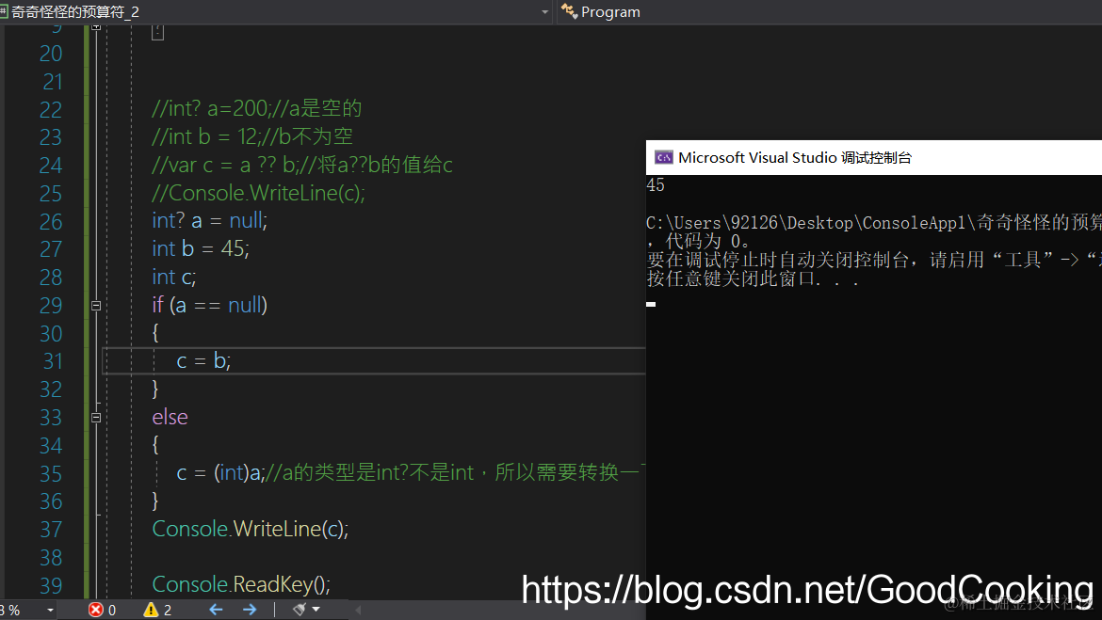Open the project dropdown 奇奇怪怪的预算符_2
The width and height of the screenshot is (1102, 620).
point(275,12)
